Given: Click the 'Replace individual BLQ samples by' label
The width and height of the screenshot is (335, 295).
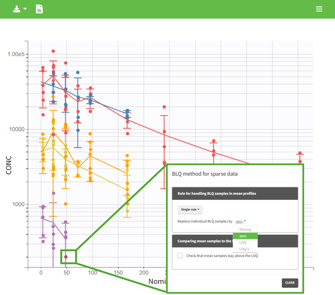Looking at the screenshot, I should coord(205,222).
